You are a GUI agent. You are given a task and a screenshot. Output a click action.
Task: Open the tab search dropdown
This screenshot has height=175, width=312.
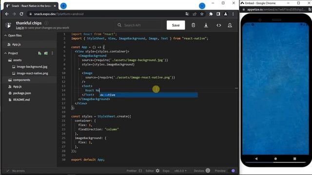[202, 6]
